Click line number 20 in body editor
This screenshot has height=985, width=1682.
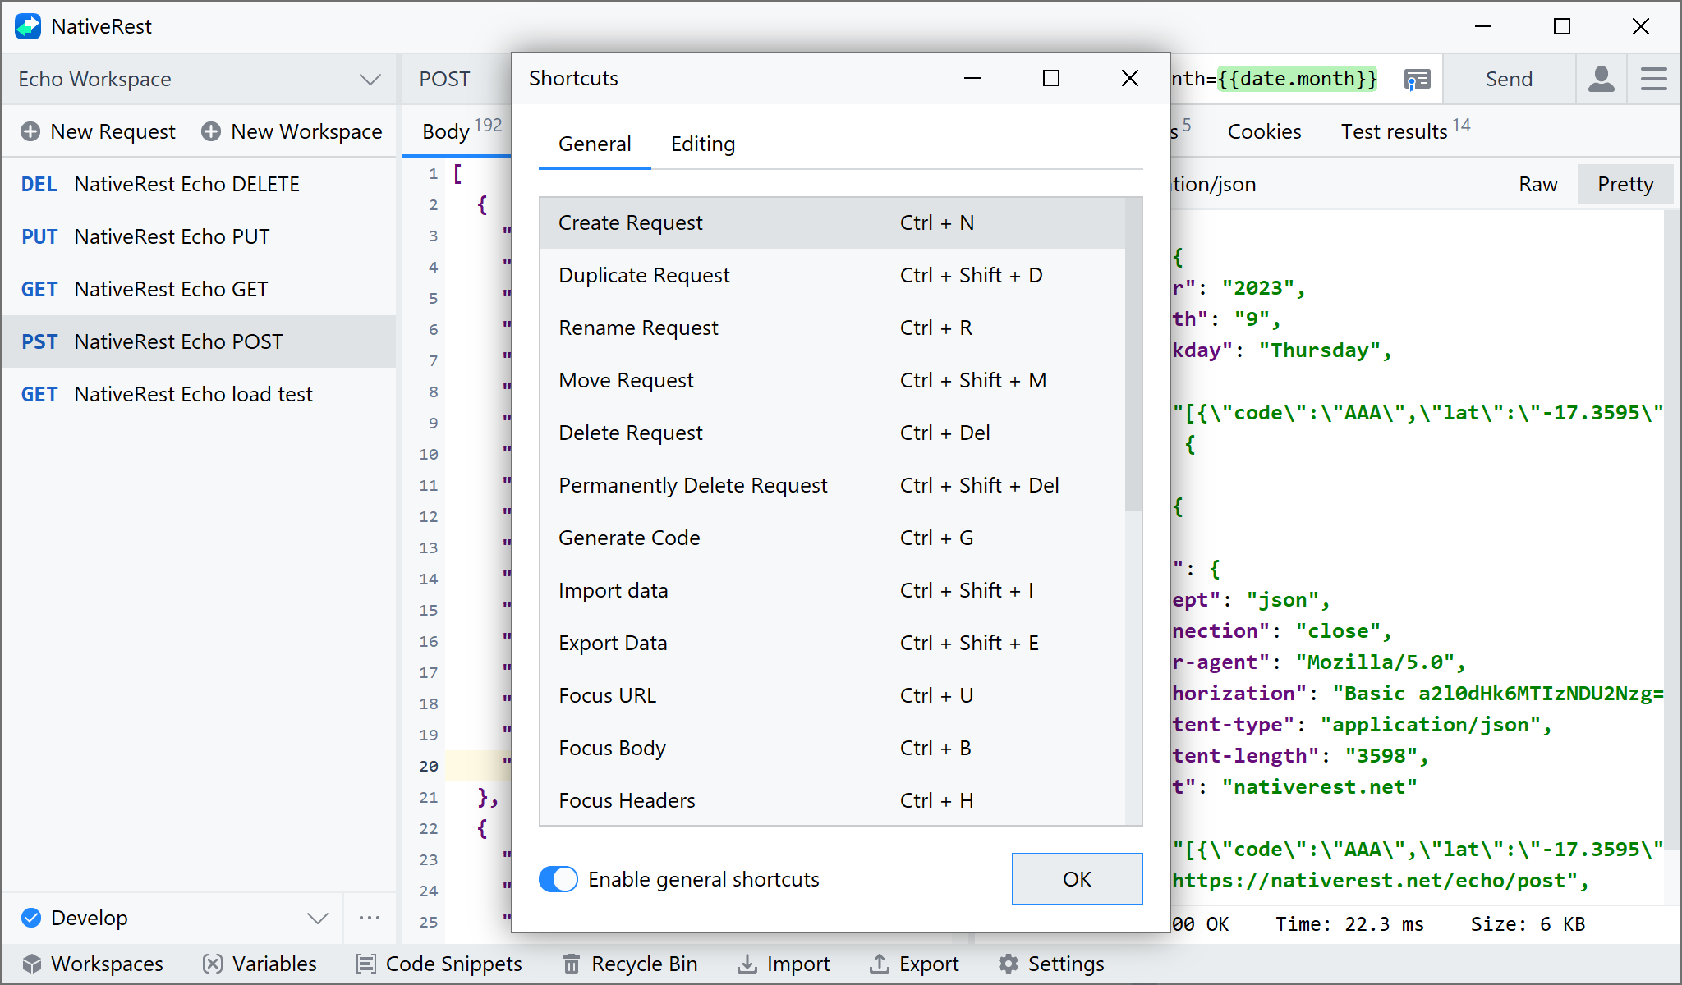(429, 766)
